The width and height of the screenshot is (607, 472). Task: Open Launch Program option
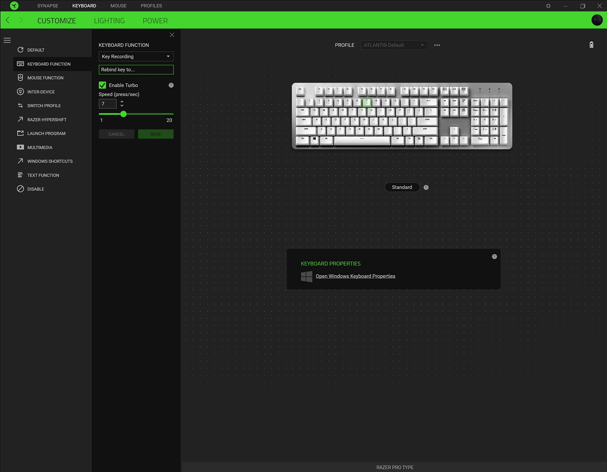tap(52, 134)
